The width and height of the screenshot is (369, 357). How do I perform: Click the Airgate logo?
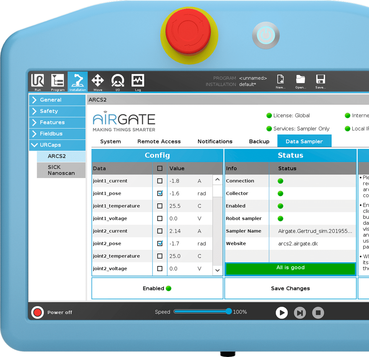coord(124,122)
